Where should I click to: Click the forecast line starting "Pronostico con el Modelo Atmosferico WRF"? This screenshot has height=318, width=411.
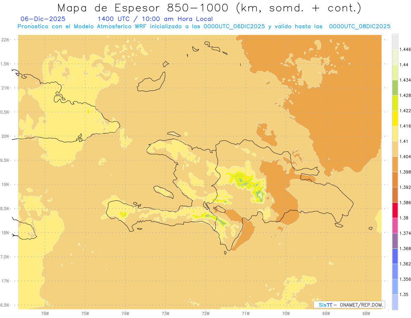click(204, 26)
